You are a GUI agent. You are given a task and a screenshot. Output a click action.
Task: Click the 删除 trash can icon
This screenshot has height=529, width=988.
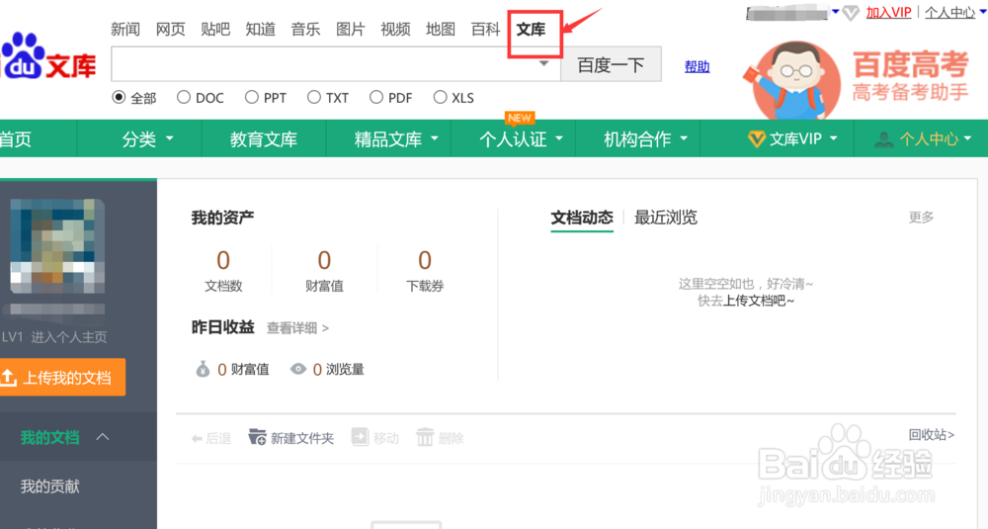pos(425,437)
